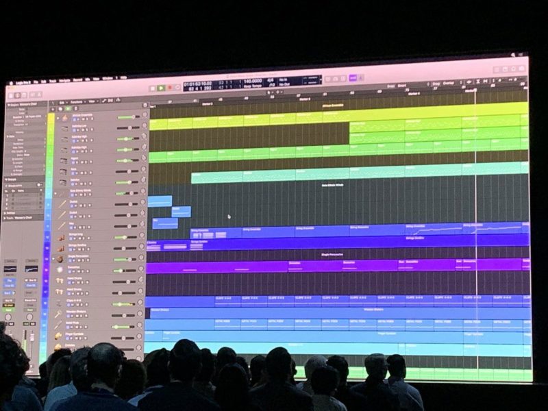Click the Stop button in the transport

point(152,89)
